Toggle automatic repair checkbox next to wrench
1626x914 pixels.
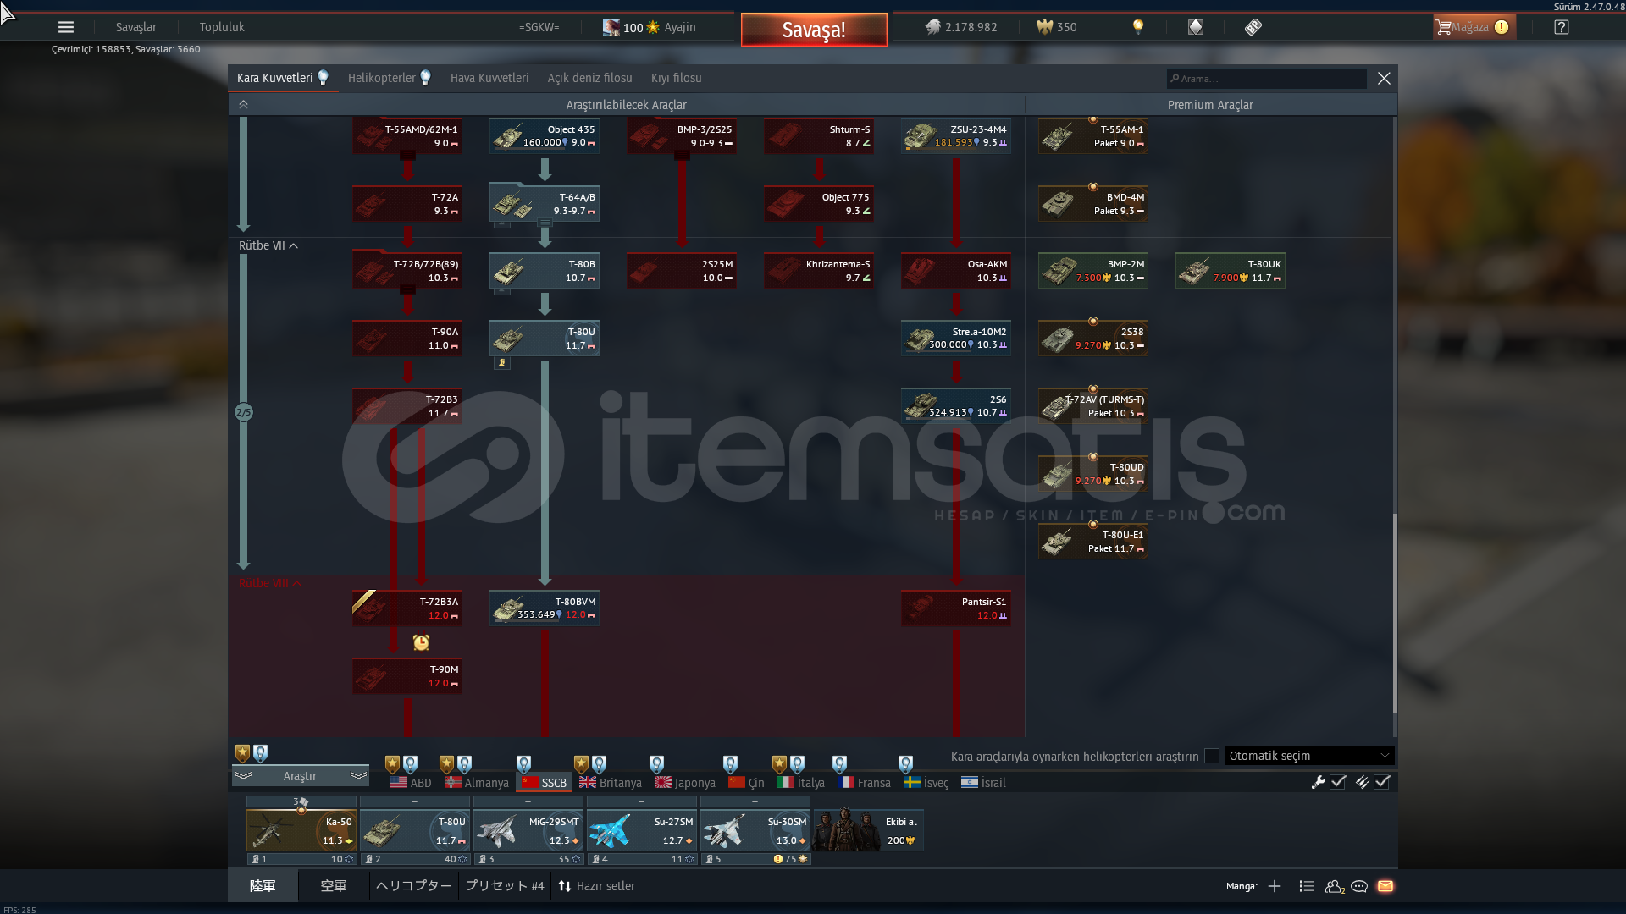1338,782
